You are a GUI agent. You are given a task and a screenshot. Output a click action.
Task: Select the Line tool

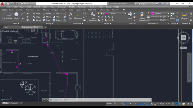click(x=3, y=16)
